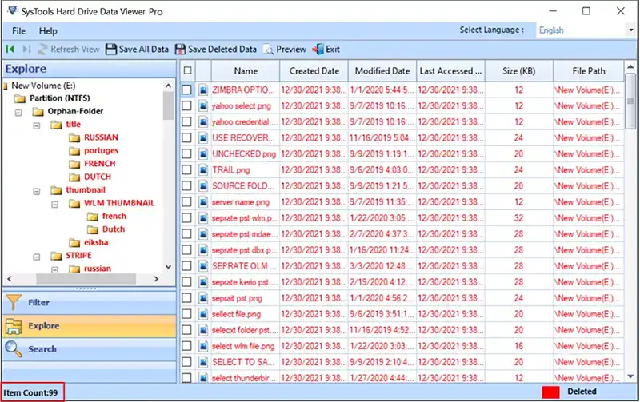The image size is (640, 402).
Task: Check the select wlm file.png checkbox
Action: click(186, 346)
